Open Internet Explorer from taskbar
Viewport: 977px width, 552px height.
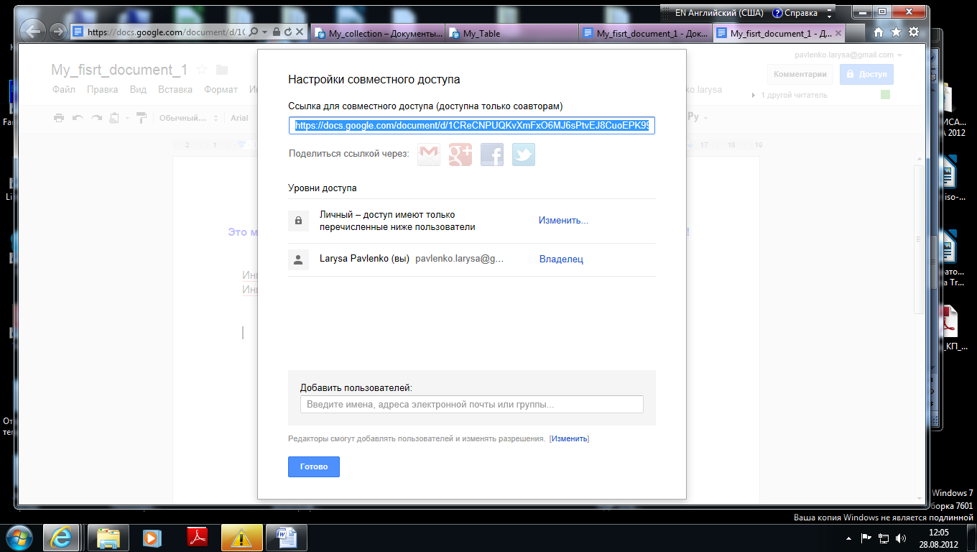pyautogui.click(x=61, y=537)
